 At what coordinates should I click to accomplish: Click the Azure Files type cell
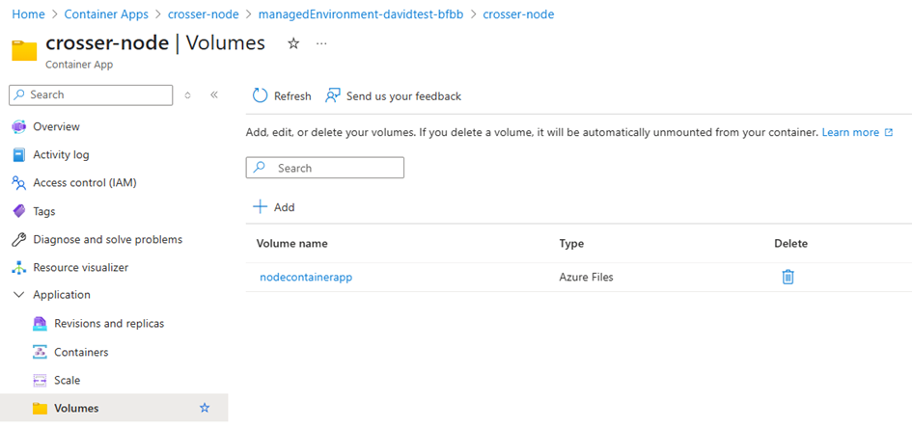point(586,278)
